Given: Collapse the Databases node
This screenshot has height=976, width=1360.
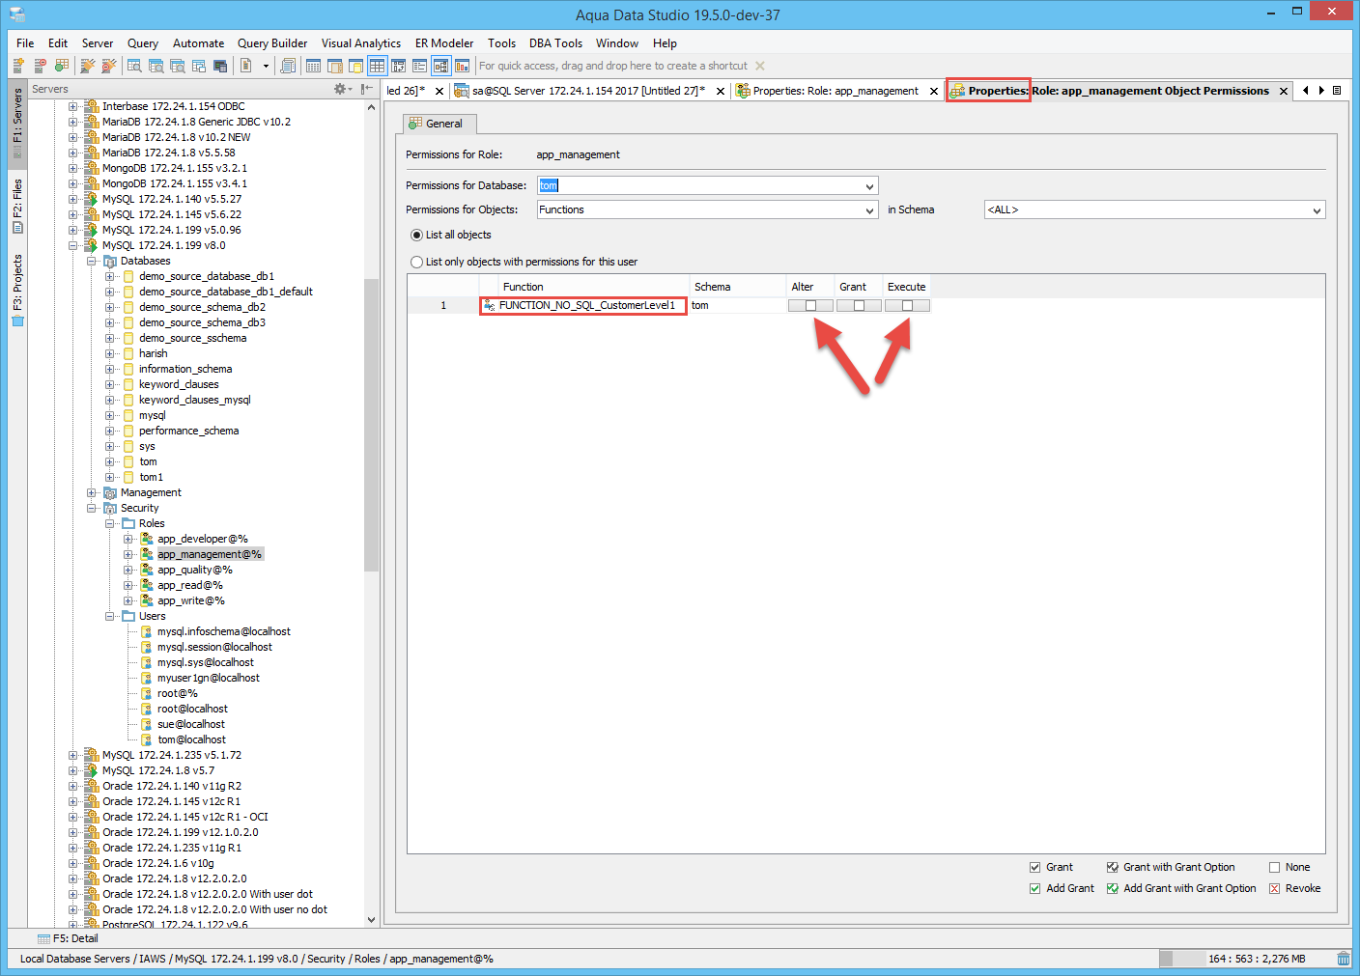Looking at the screenshot, I should point(92,261).
